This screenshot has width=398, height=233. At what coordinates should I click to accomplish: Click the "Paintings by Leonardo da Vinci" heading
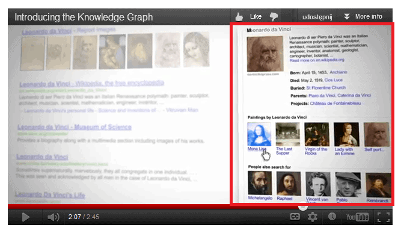coord(277,117)
